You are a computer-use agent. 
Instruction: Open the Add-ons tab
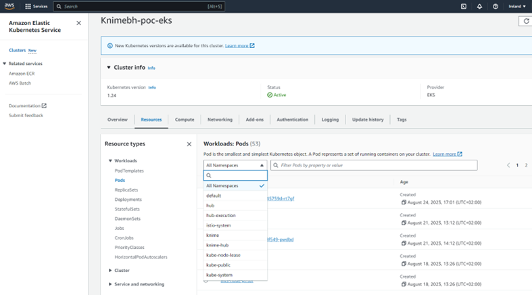254,120
